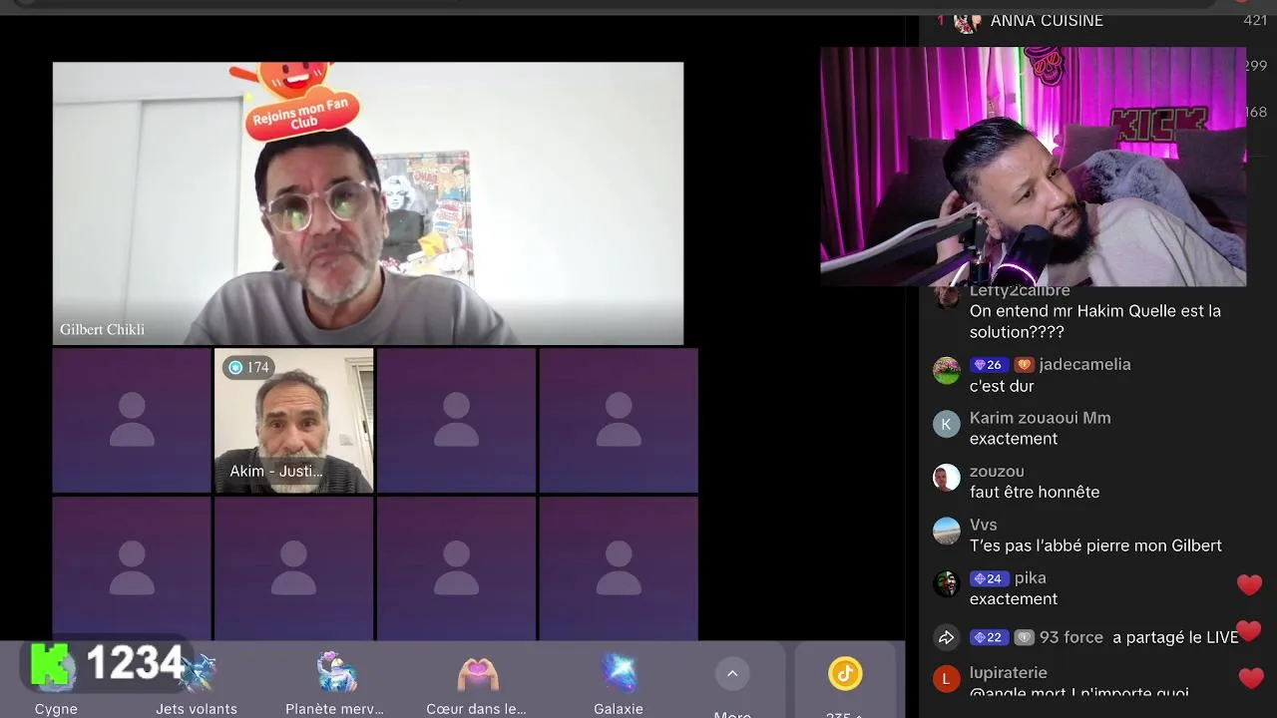Screen dimensions: 1277x718
Task: Click the 421 score next to ANNA CUISINE
Action: [1255, 20]
